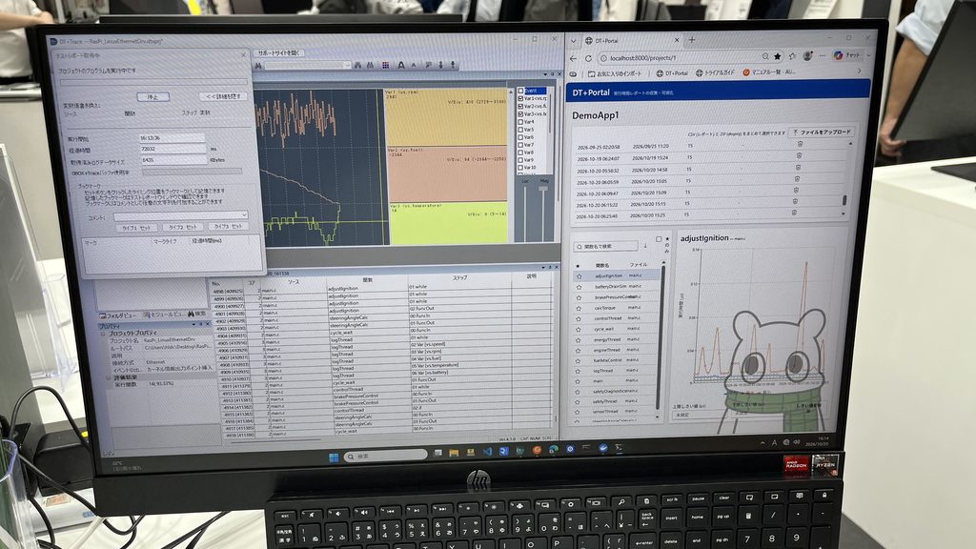The image size is (976, 549).
Task: Toggle the starred-only checkbox in function panel
Action: (x=659, y=239)
